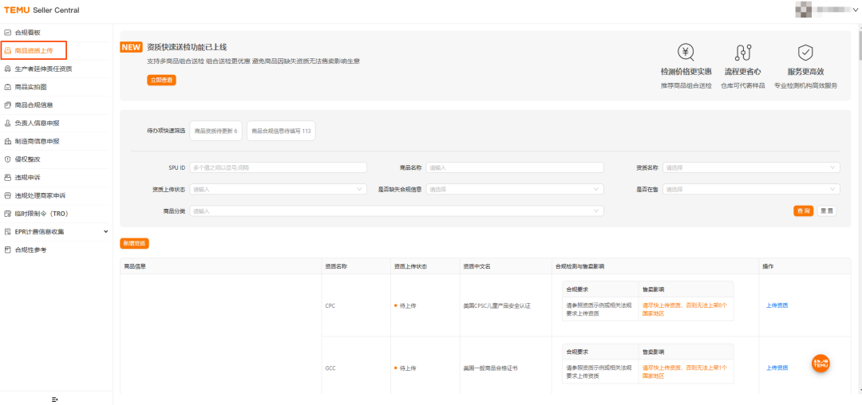
Task: Click the 生产者延伸责任资质 sidebar icon
Action: [8, 69]
